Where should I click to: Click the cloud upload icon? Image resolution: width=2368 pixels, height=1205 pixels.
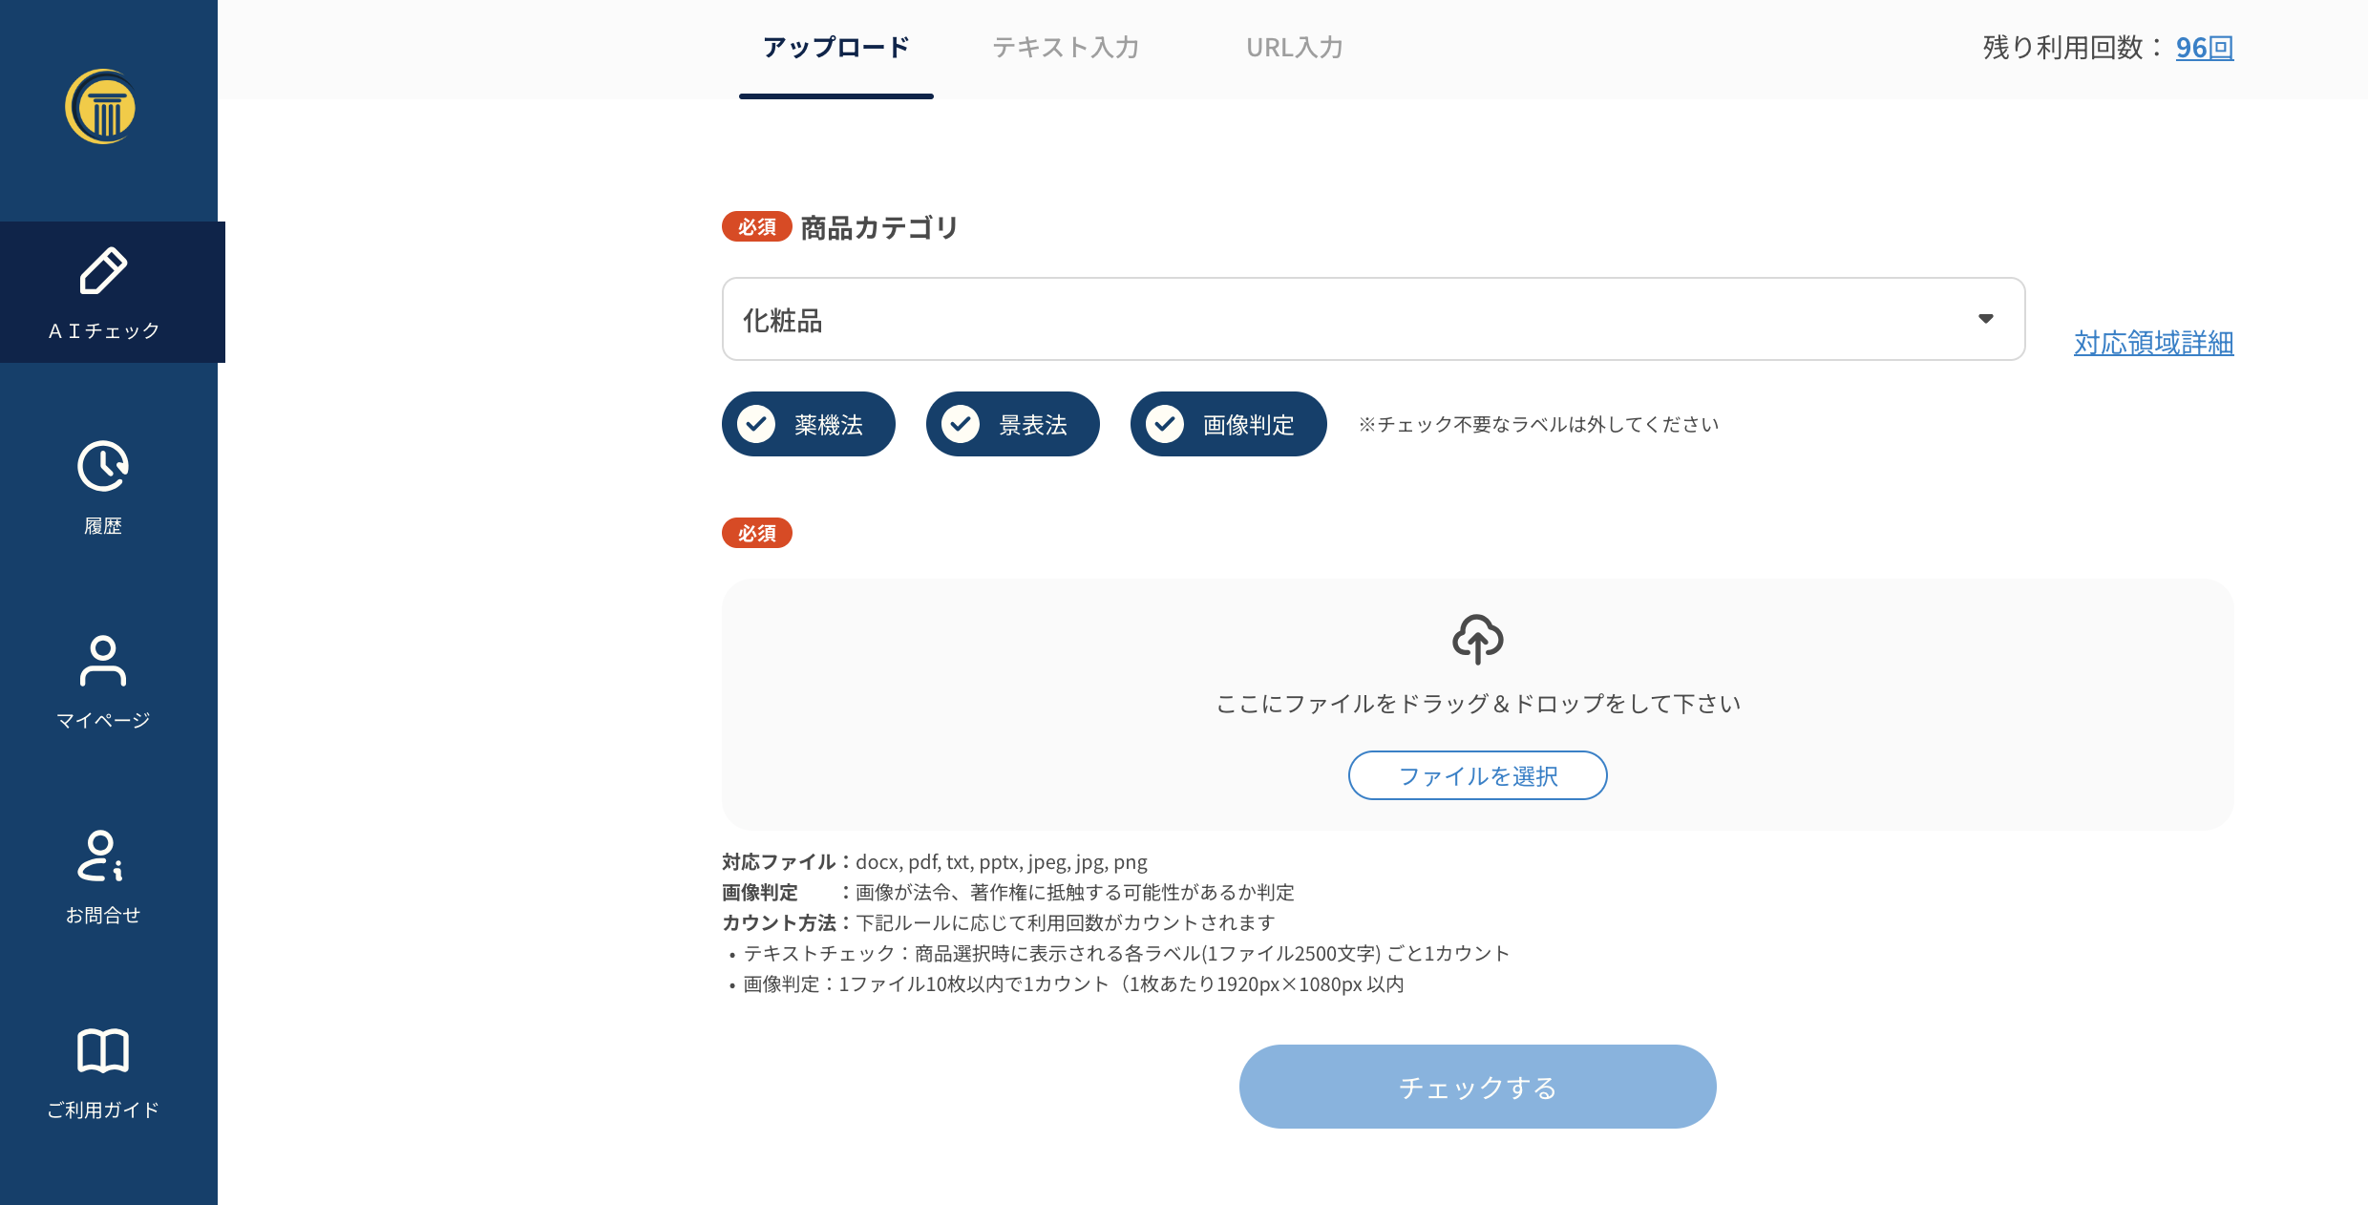coord(1478,639)
